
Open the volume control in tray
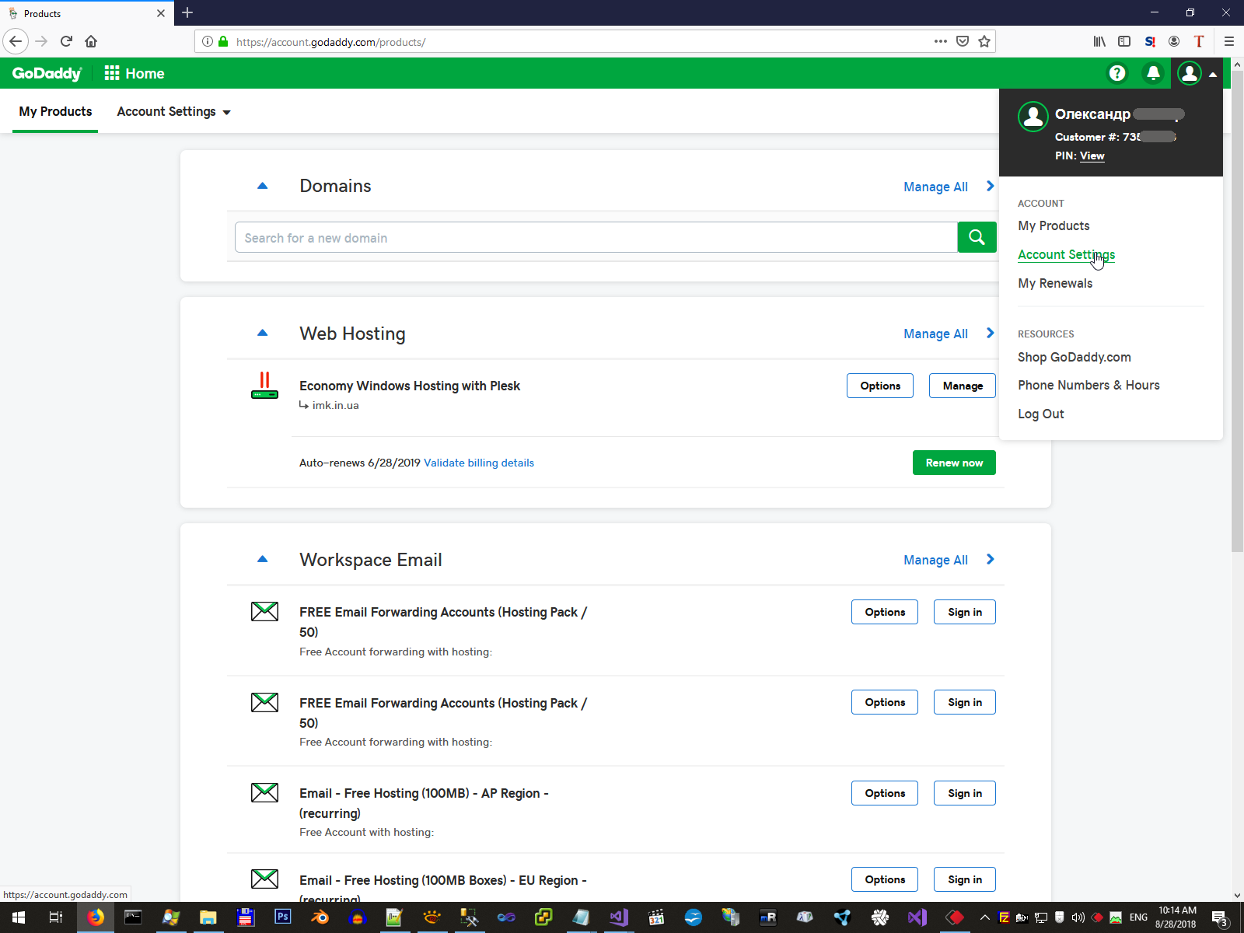[1078, 917]
